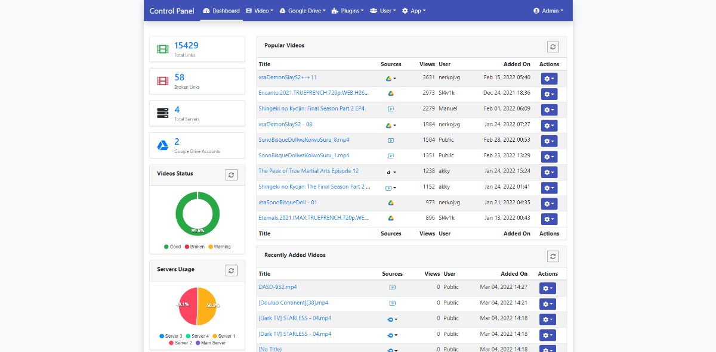Click the Views column header in Popular Videos
This screenshot has height=352, width=716.
click(427, 64)
